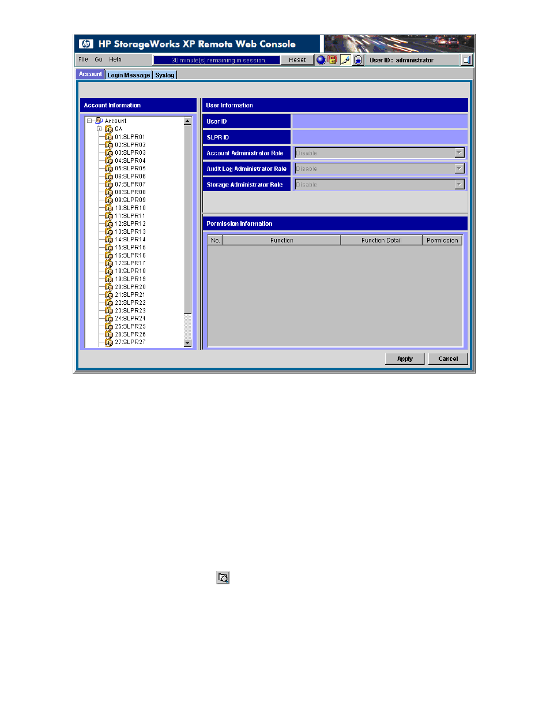Open the Go menu
550x713 pixels.
[x=99, y=59]
